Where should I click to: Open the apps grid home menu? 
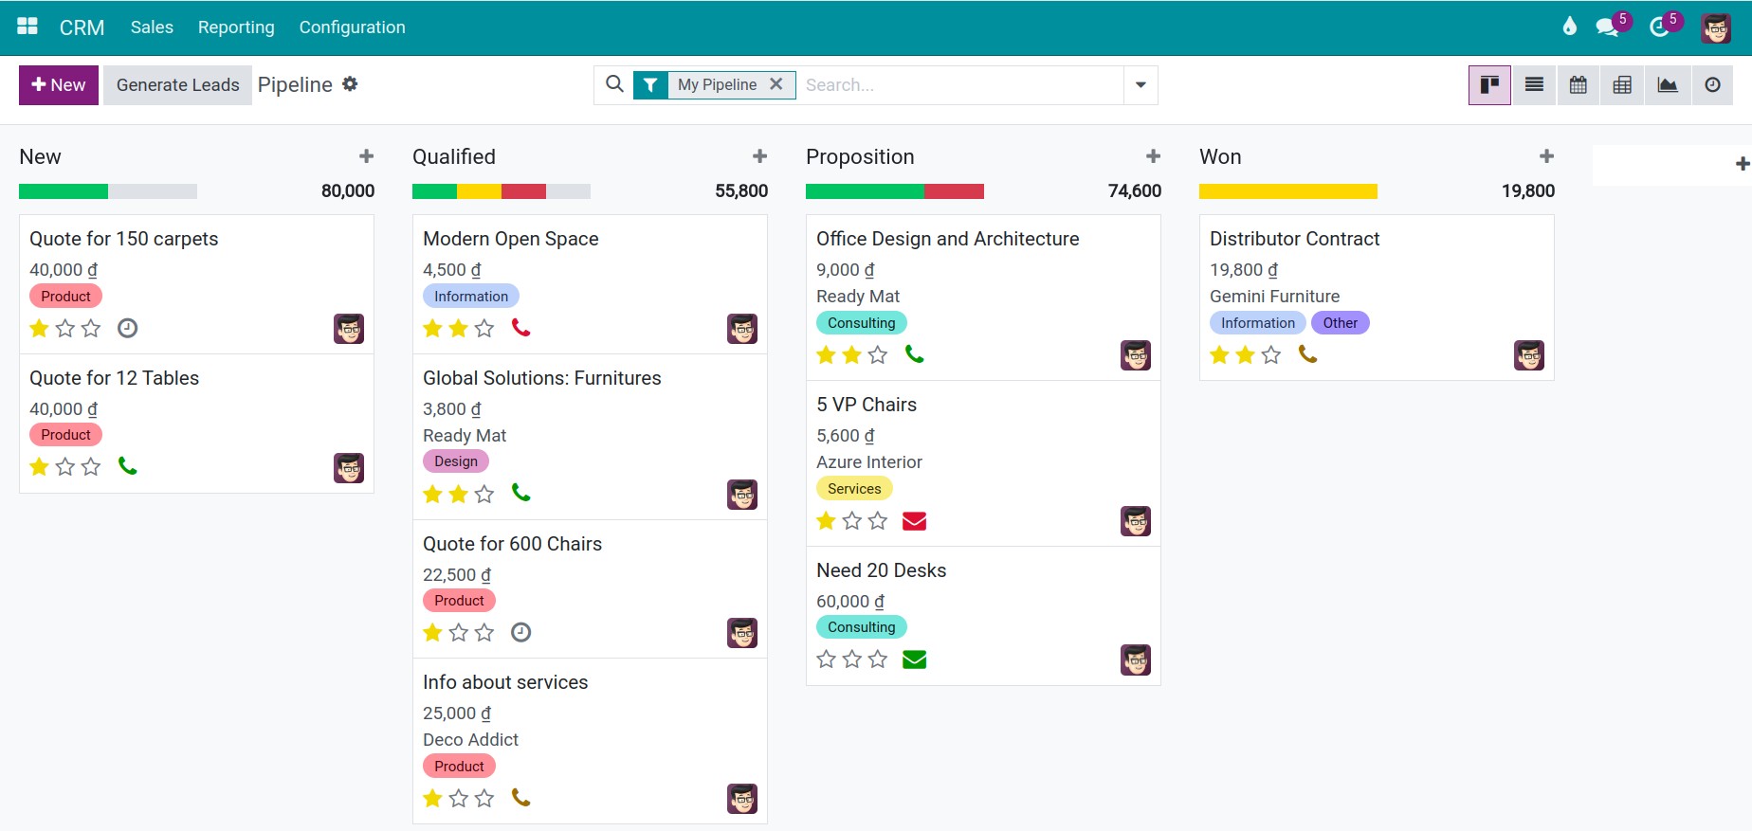27,27
